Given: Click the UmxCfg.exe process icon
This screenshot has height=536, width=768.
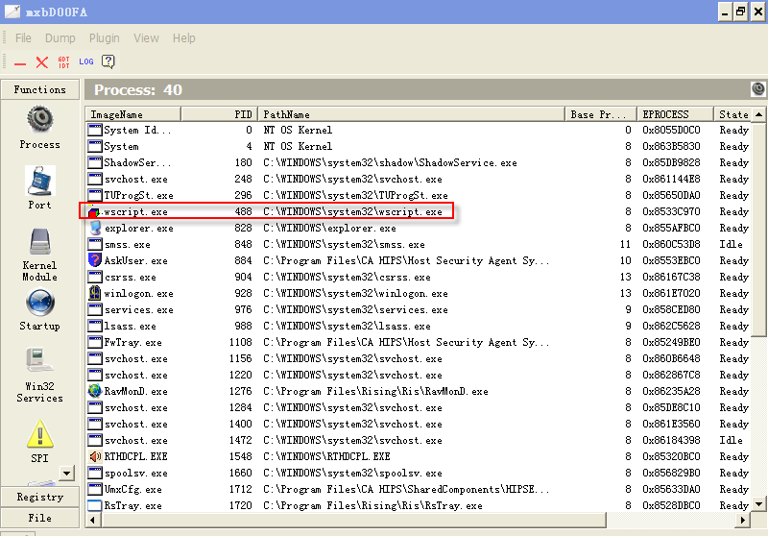Looking at the screenshot, I should tap(94, 489).
